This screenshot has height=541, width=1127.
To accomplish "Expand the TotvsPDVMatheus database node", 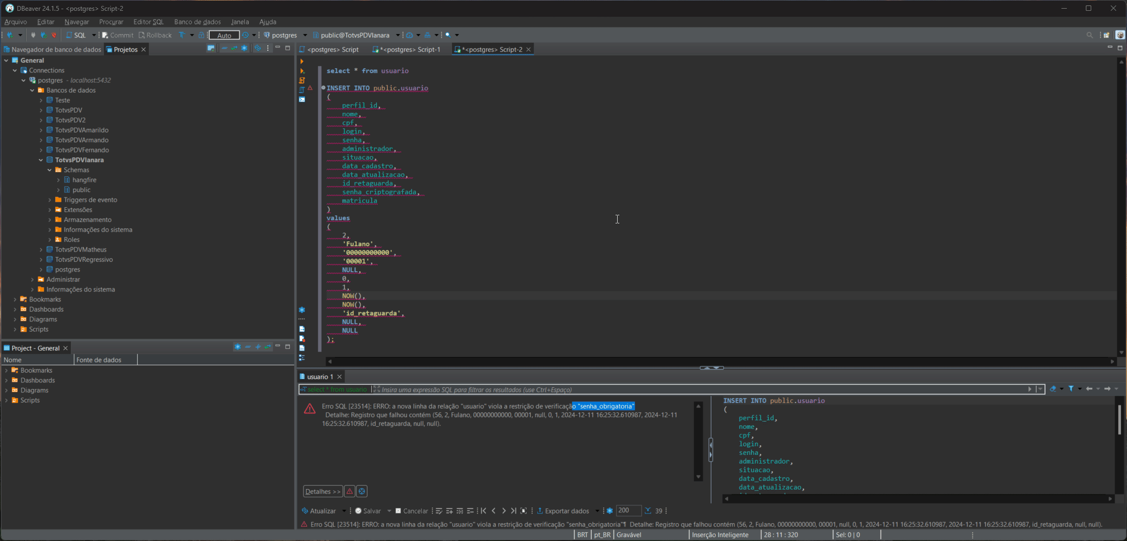I will [x=41, y=249].
